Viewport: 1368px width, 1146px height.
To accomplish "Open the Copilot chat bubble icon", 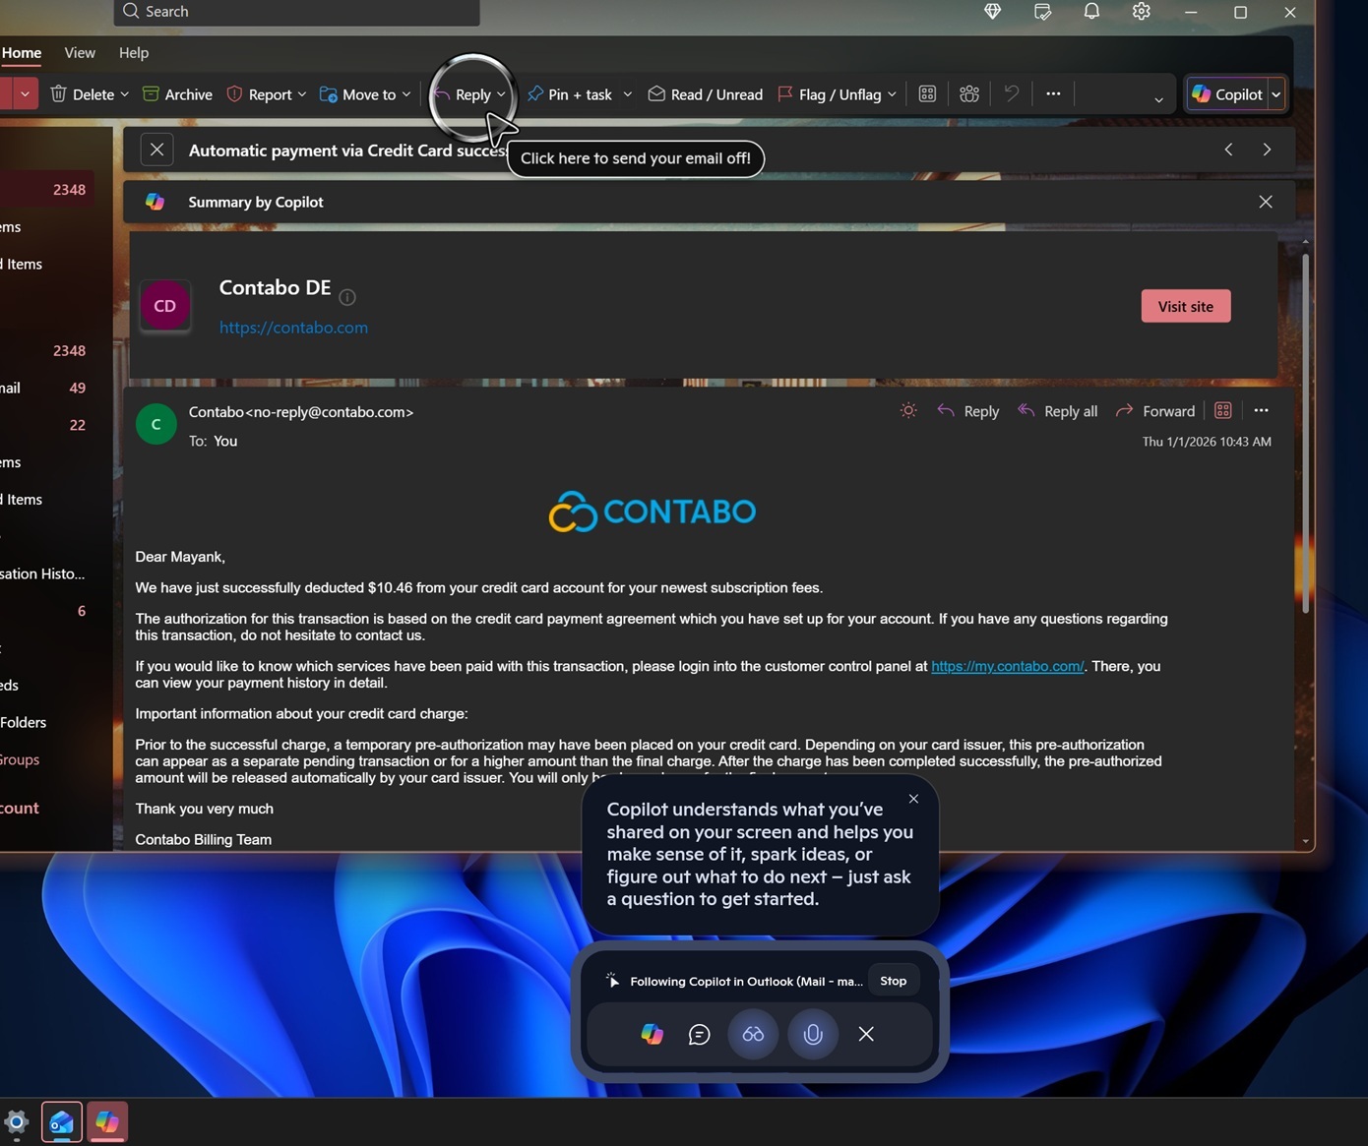I will tap(700, 1034).
